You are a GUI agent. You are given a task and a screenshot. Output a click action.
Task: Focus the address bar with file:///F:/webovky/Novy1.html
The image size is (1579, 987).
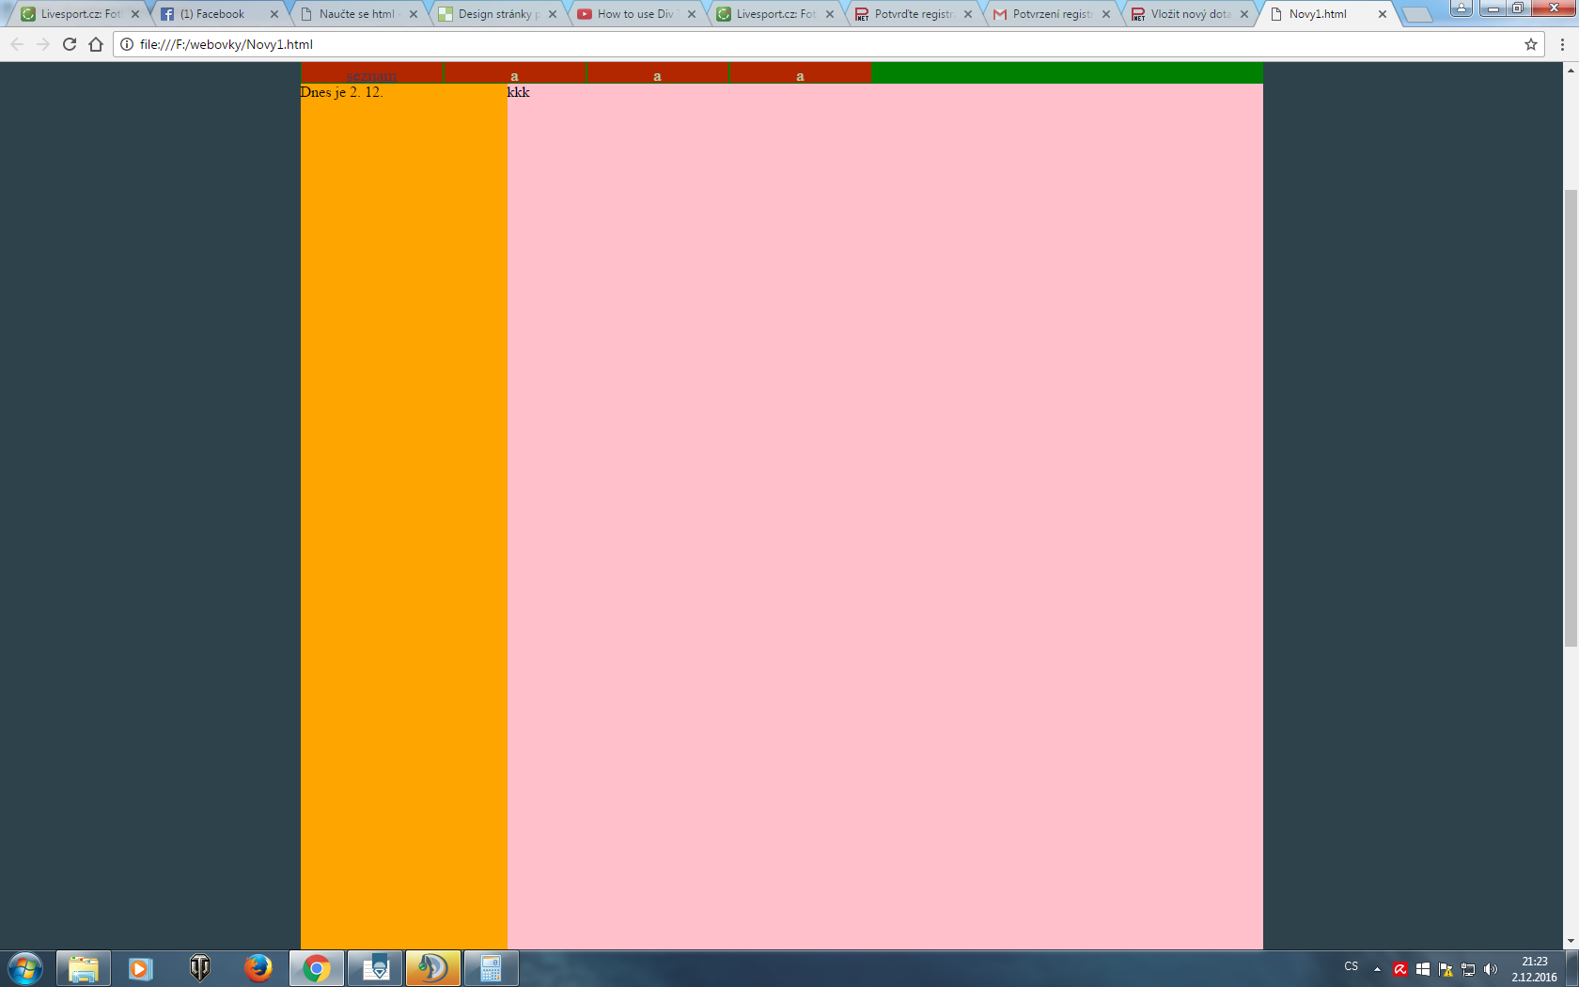(827, 44)
